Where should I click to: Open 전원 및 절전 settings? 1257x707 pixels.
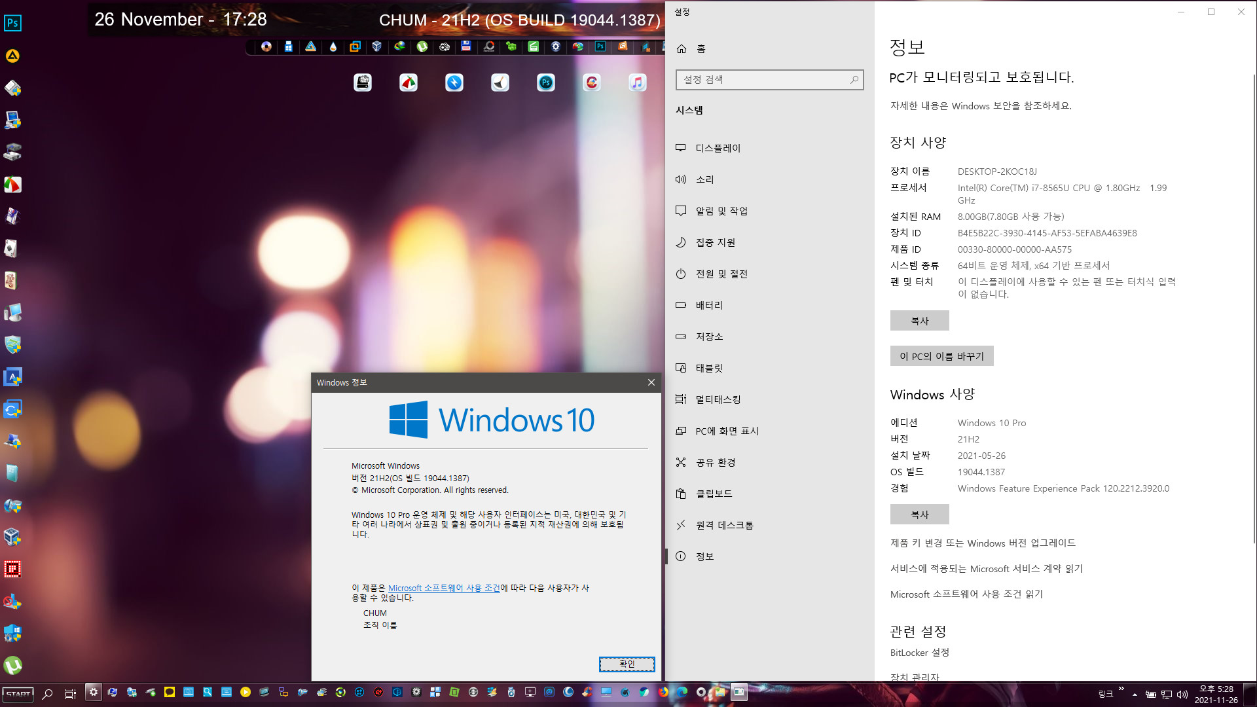click(x=770, y=274)
